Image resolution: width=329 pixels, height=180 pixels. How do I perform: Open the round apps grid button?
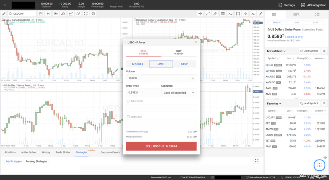point(319,165)
